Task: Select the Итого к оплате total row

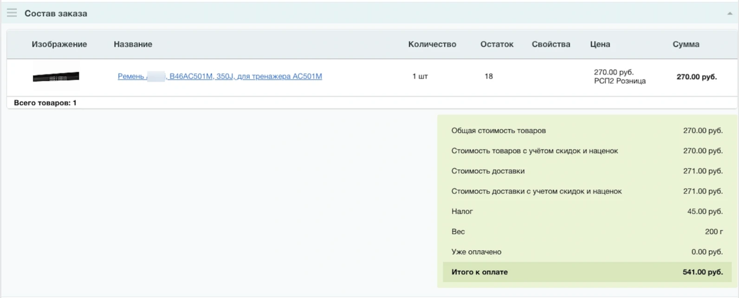Action: (x=587, y=272)
